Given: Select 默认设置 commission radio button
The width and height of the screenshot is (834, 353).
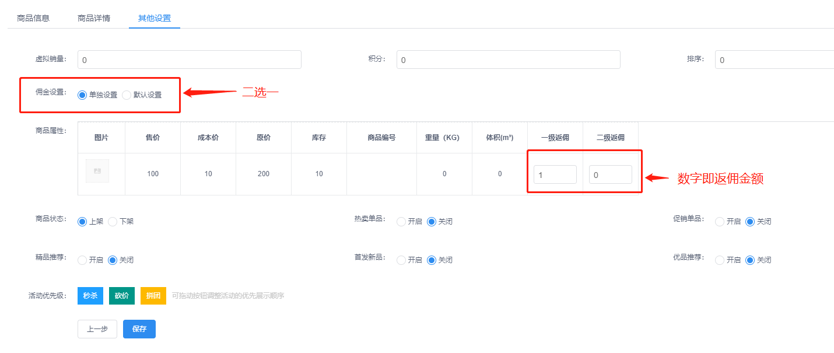Looking at the screenshot, I should pyautogui.click(x=127, y=95).
